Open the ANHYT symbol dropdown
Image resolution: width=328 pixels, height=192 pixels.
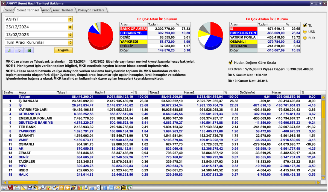click(70, 19)
